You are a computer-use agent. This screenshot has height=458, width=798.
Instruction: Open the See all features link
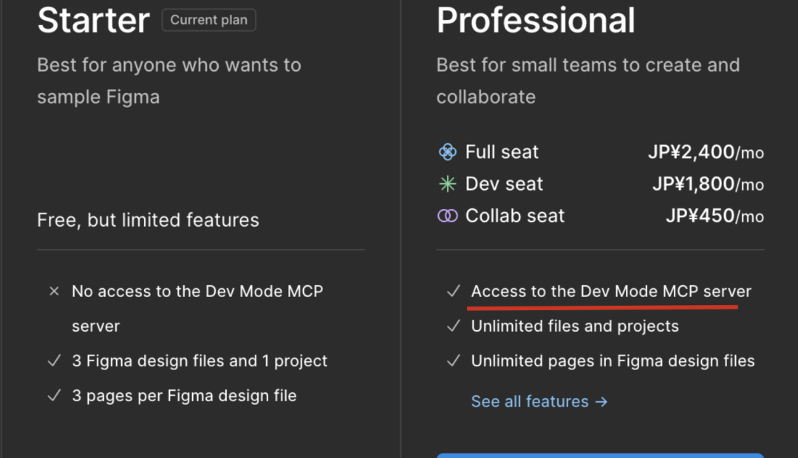pyautogui.click(x=539, y=402)
